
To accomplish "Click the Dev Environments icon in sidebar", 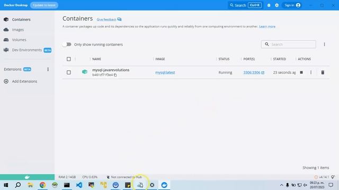I will pos(6,50).
